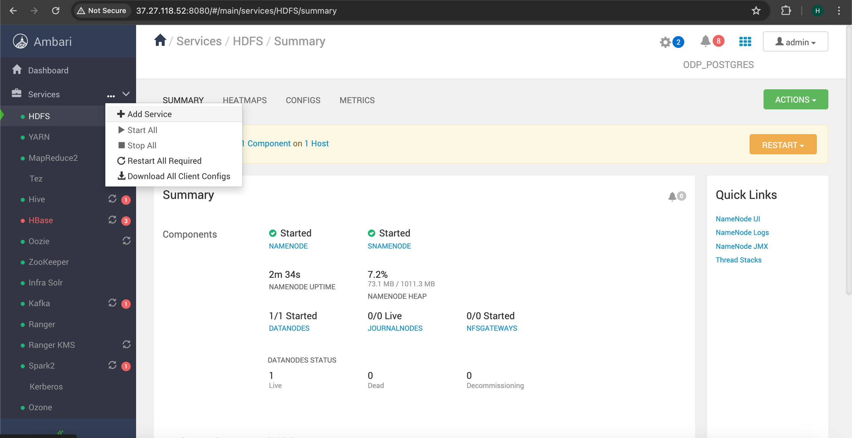Open the SNAMENODE component link
The width and height of the screenshot is (852, 438).
pyautogui.click(x=389, y=246)
